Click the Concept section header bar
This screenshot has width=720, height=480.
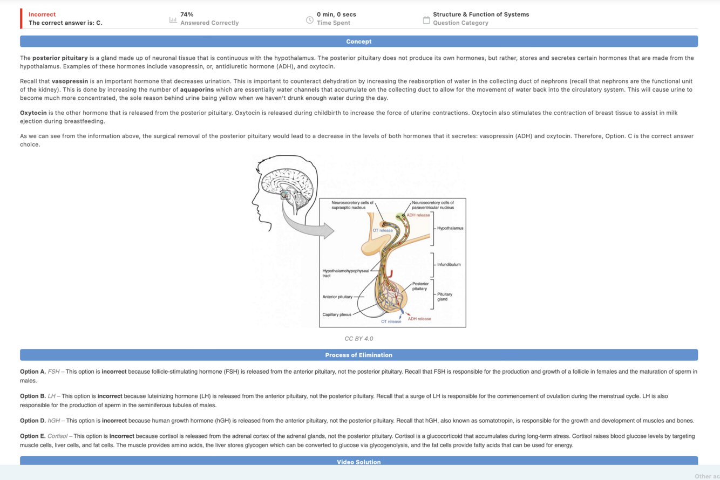359,42
